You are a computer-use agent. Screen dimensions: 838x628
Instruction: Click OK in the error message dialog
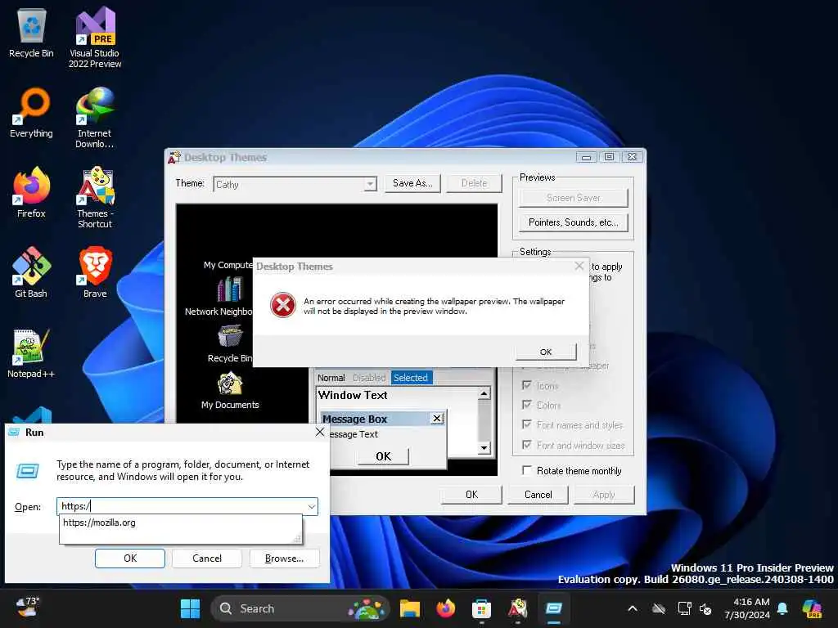coord(546,352)
